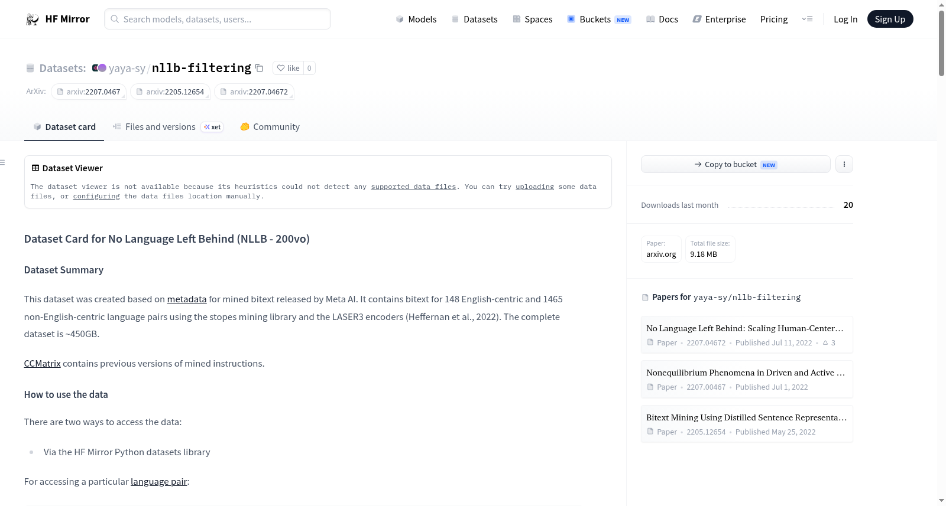Click upvote icon on No Language Left Behind paper

tap(825, 342)
